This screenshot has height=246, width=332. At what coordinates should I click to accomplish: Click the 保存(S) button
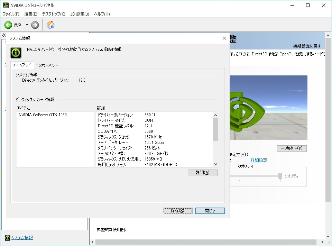(x=177, y=211)
